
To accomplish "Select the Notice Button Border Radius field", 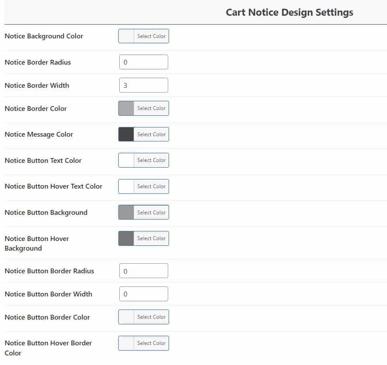I will 143,271.
